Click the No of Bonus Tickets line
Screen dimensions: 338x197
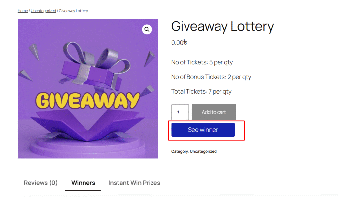click(x=211, y=77)
